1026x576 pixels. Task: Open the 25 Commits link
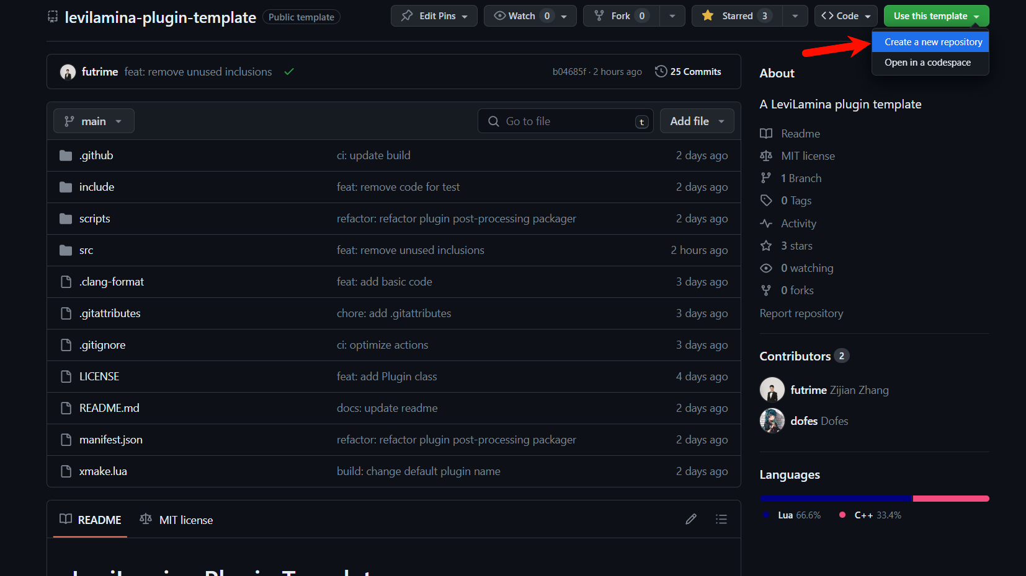tap(689, 72)
